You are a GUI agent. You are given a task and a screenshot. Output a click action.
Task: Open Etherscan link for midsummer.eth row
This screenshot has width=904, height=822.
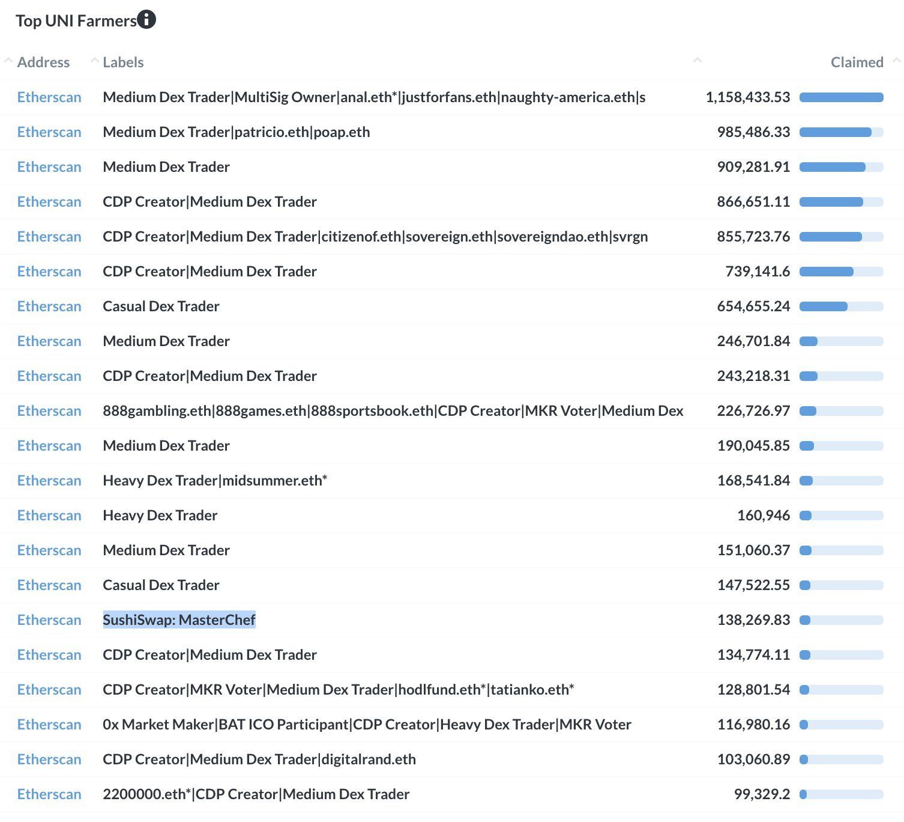point(49,481)
